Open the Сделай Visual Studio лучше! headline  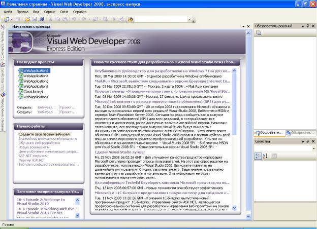120,152
